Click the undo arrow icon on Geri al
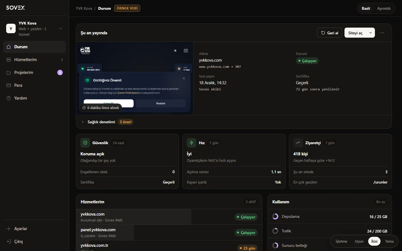402x251 pixels. (x=323, y=33)
